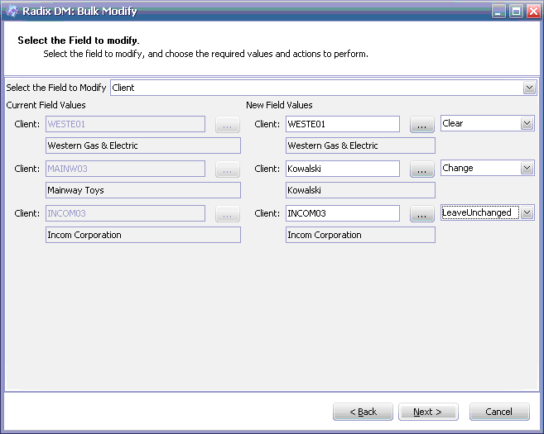Click the new Client field containing INCOM03
The width and height of the screenshot is (544, 434).
click(x=343, y=213)
